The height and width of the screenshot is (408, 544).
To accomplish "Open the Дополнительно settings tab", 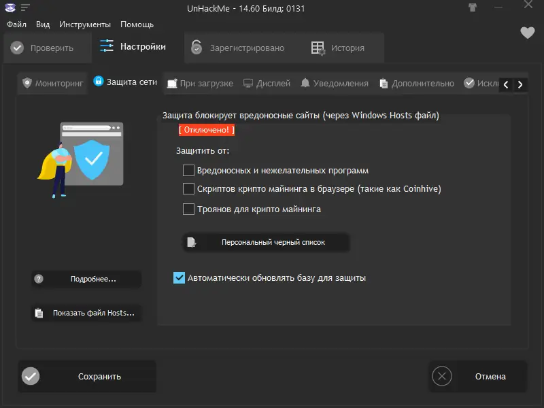I will (x=417, y=83).
